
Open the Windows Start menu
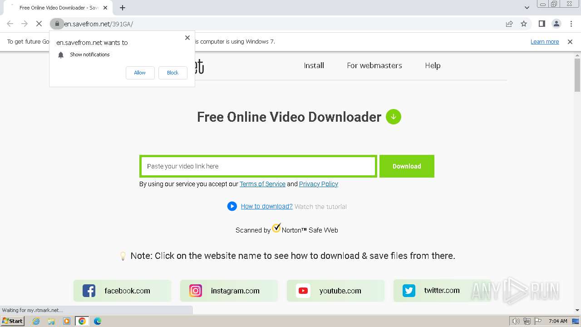(12, 321)
